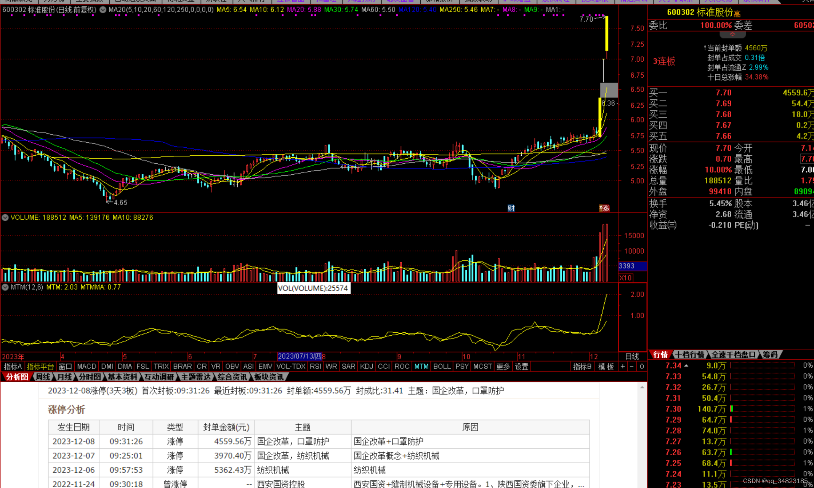Select the MACD indicator

87,366
